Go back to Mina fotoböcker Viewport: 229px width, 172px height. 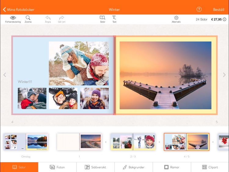[19, 9]
